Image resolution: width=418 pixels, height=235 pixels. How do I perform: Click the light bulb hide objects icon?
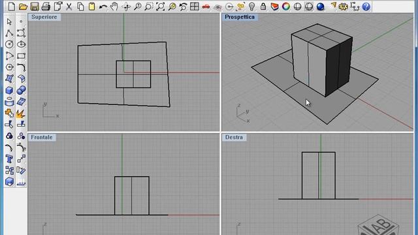tap(251, 6)
